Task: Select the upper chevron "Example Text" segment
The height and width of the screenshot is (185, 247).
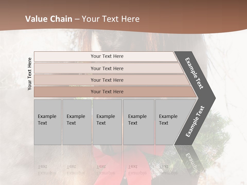Action: (194, 73)
